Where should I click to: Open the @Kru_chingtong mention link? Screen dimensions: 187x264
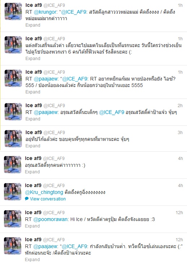click(44, 192)
